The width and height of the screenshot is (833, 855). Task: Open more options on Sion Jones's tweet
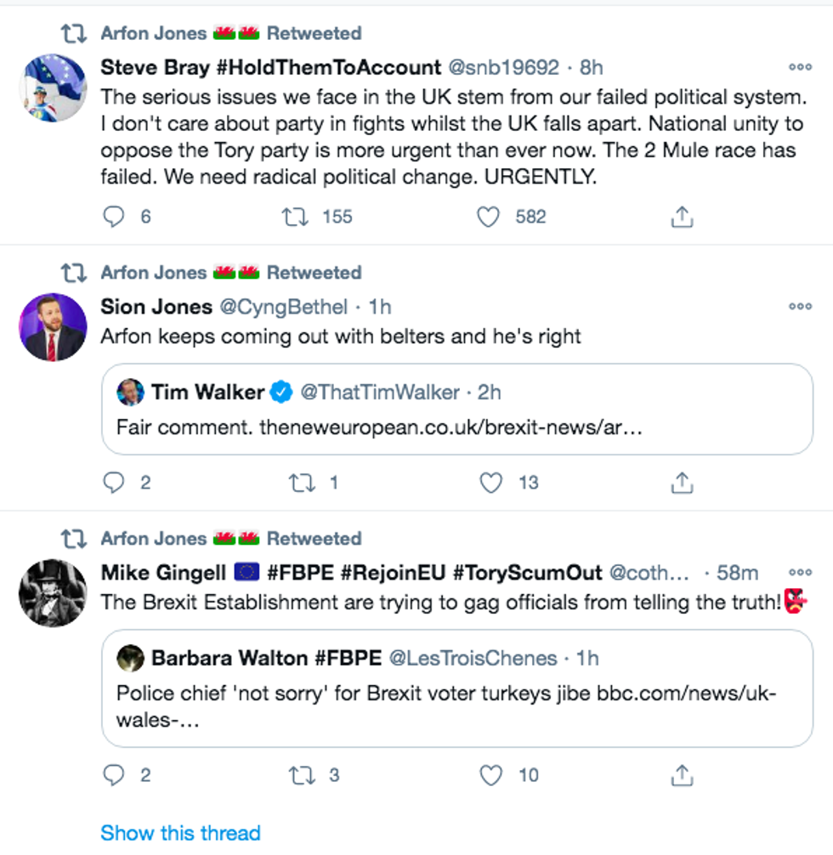pos(800,307)
